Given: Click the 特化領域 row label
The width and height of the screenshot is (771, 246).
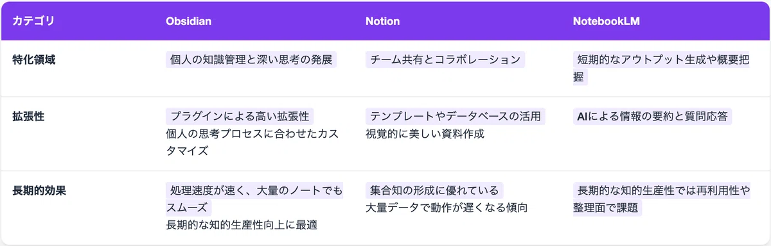Looking at the screenshot, I should click(33, 60).
